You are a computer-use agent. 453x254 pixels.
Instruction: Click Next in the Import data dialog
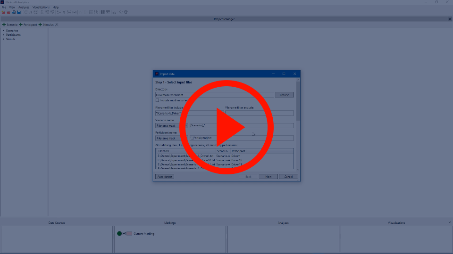click(x=268, y=177)
